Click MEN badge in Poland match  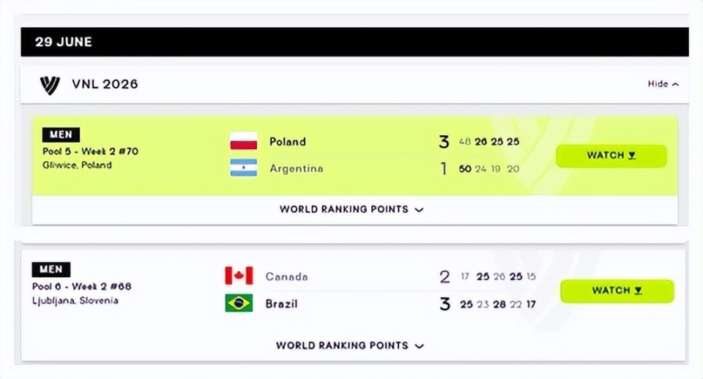[x=61, y=135]
